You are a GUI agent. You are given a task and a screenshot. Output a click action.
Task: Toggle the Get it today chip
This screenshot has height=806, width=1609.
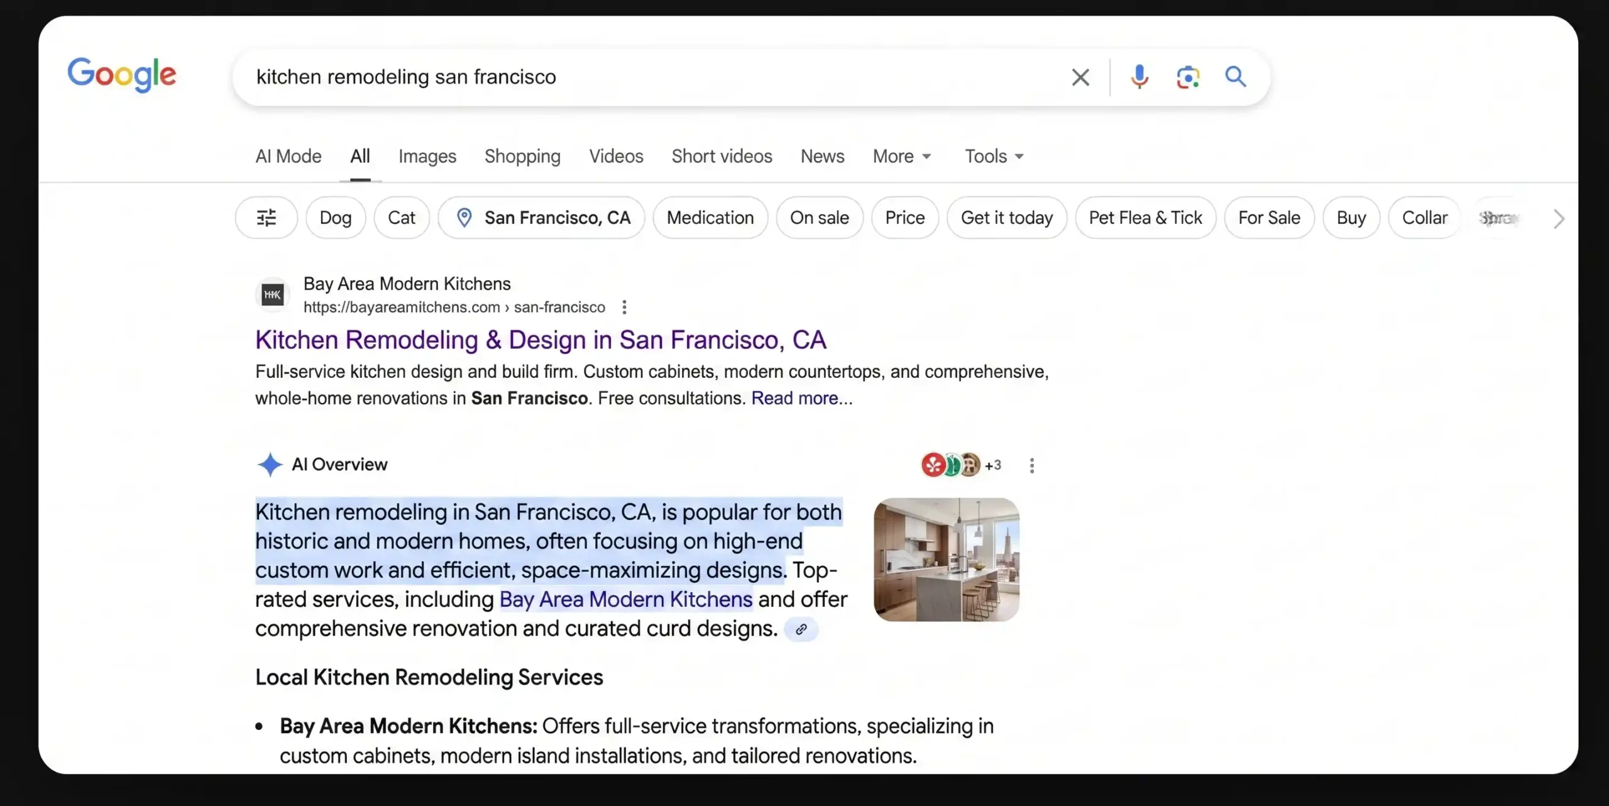point(1007,218)
